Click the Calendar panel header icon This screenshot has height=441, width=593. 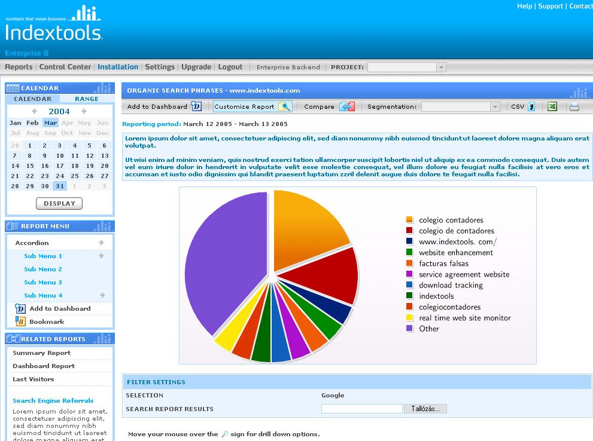(x=13, y=88)
